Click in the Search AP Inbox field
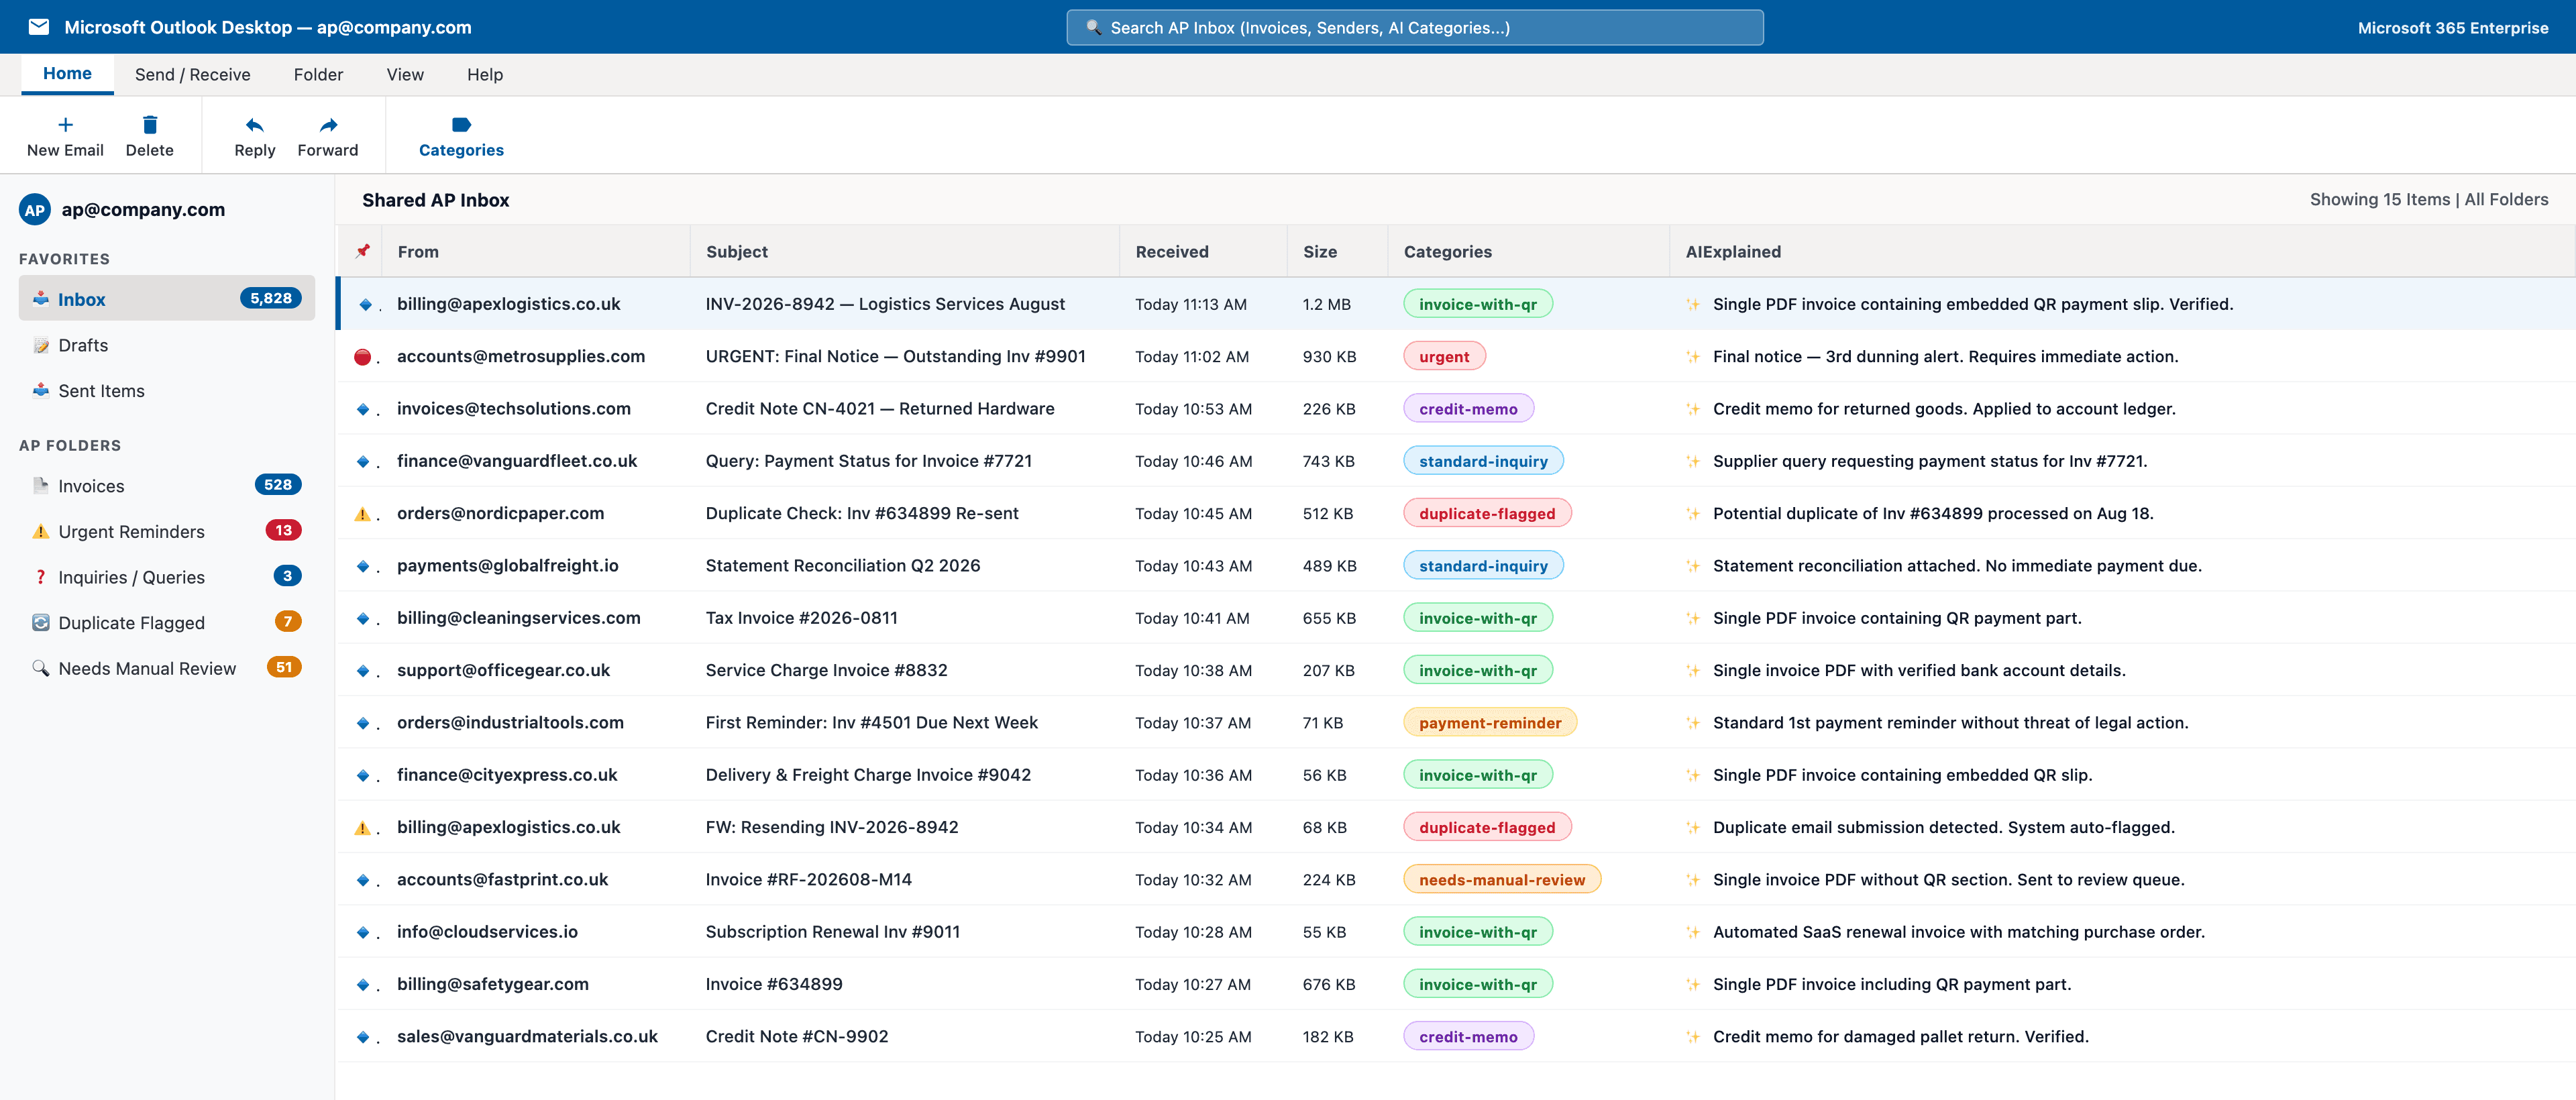Image resolution: width=2576 pixels, height=1100 pixels. [x=1414, y=28]
